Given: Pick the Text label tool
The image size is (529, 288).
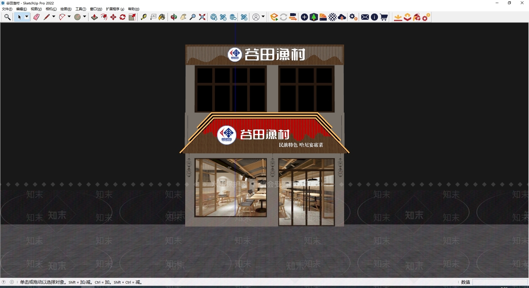Looking at the screenshot, I should 153,17.
